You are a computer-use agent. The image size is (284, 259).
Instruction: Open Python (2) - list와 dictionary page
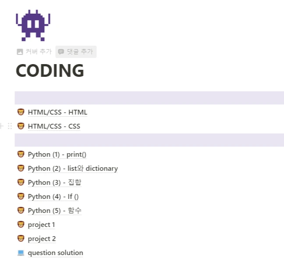pyautogui.click(x=73, y=169)
